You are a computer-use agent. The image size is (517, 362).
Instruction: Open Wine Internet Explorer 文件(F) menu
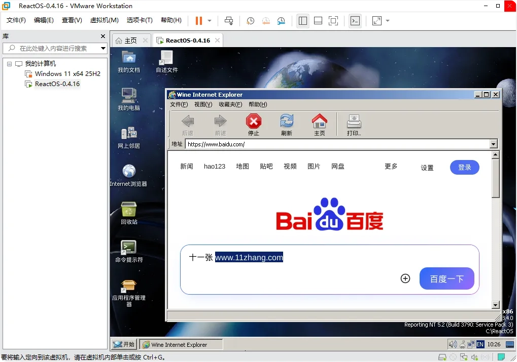coord(179,105)
